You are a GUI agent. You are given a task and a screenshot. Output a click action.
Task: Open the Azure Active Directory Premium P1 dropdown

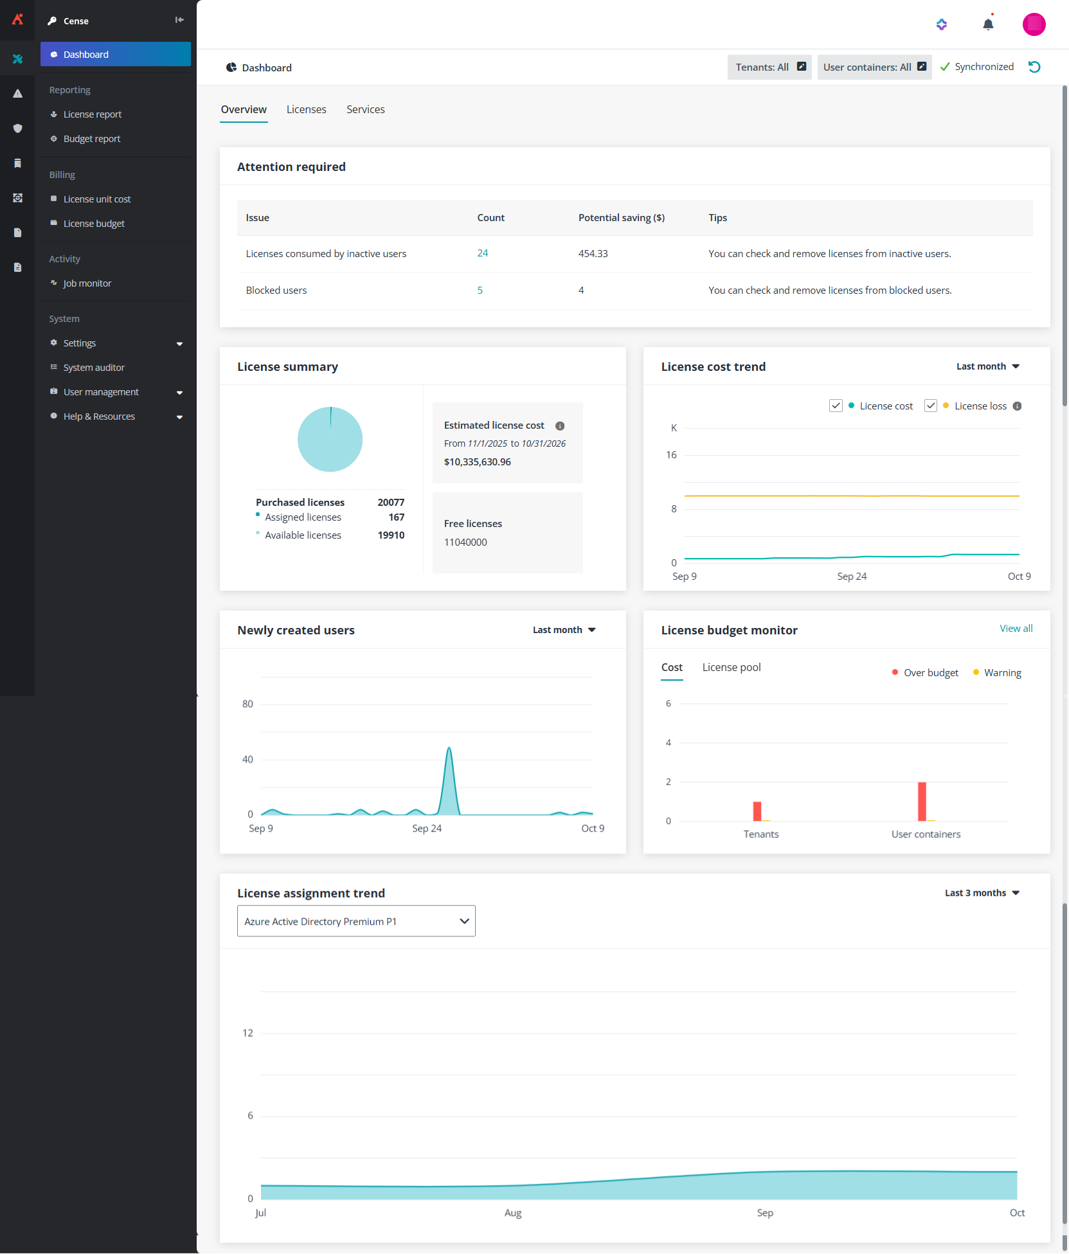coord(356,921)
